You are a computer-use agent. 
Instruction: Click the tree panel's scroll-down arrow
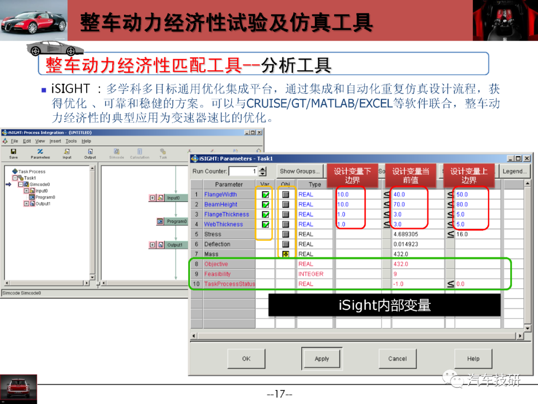[x=92, y=277]
